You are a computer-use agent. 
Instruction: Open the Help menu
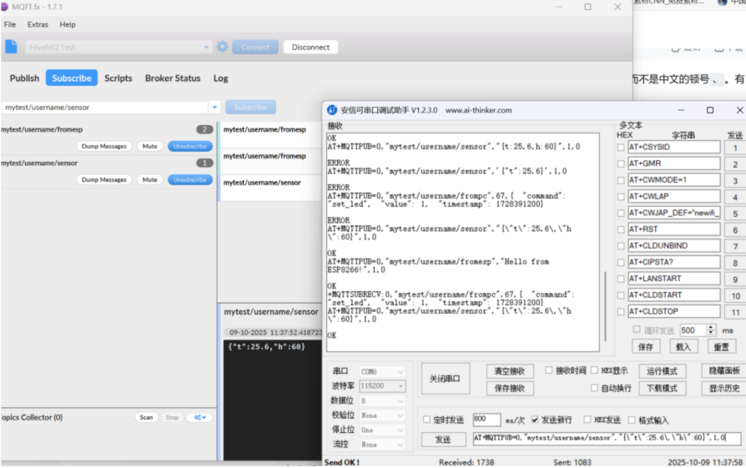coord(68,24)
